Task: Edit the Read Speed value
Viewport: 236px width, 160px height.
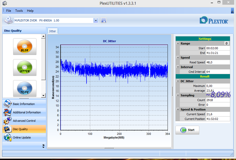Action: pos(218,62)
